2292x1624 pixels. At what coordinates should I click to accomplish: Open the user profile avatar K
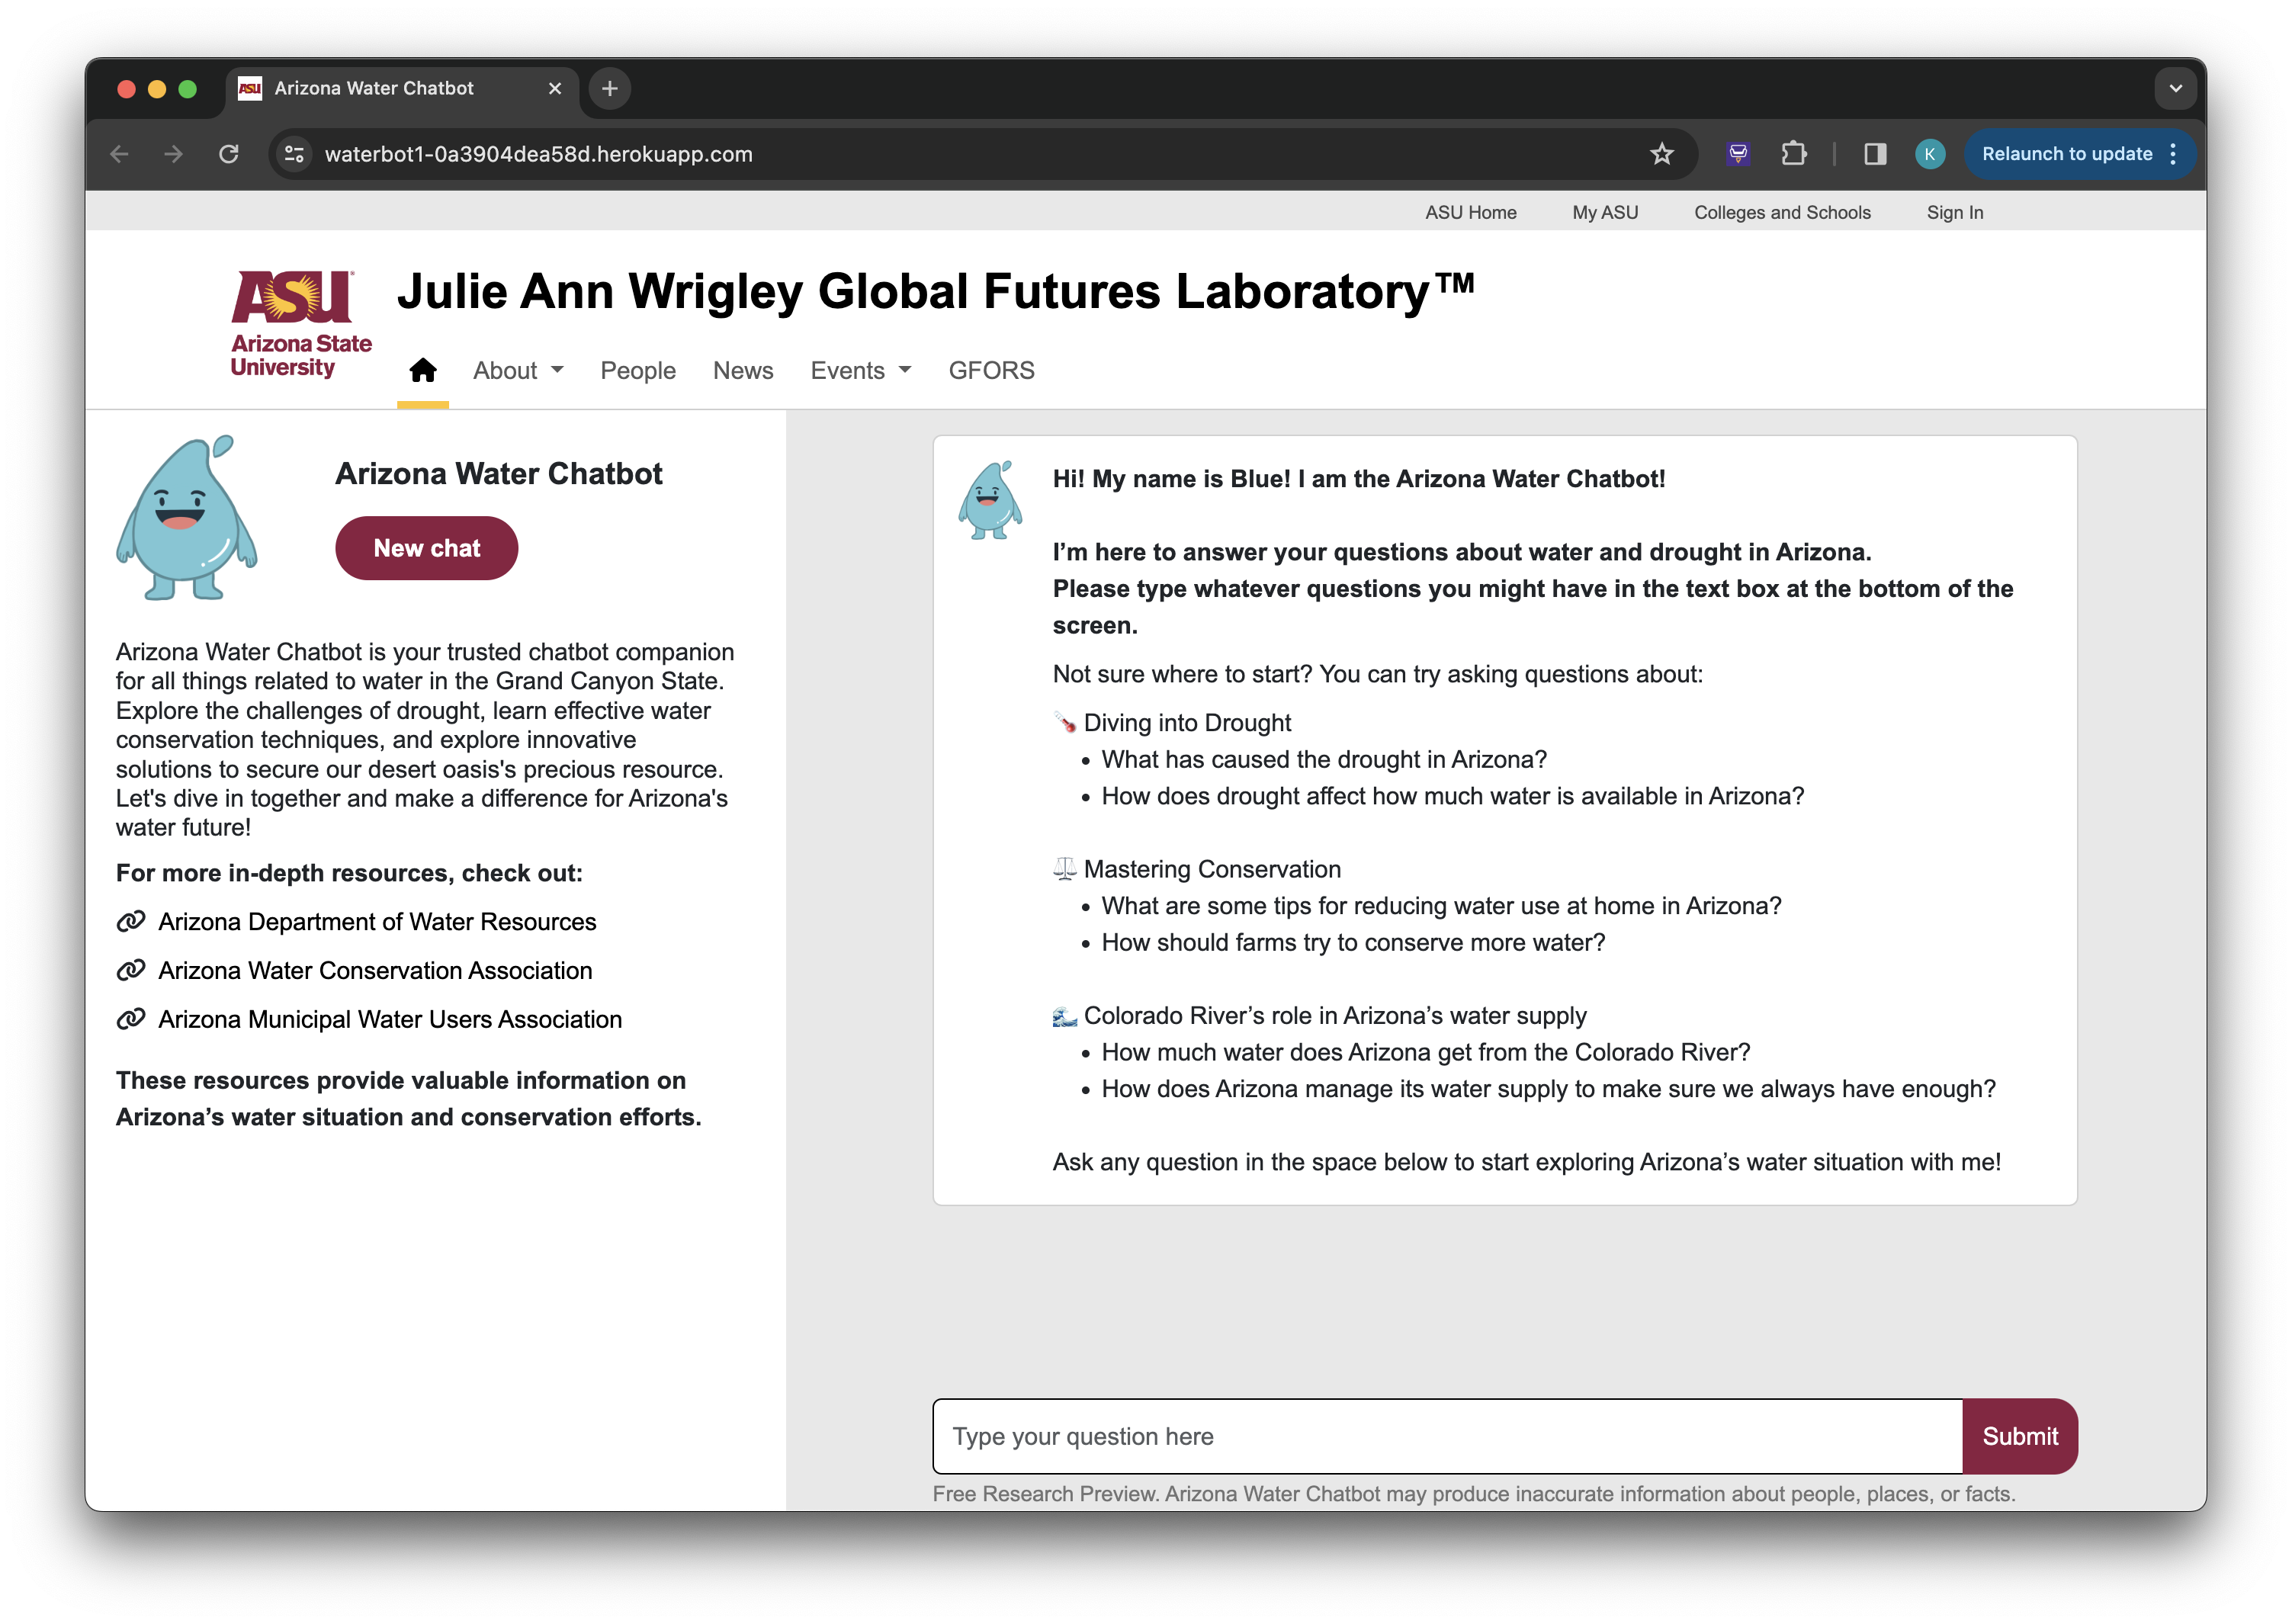click(1929, 154)
